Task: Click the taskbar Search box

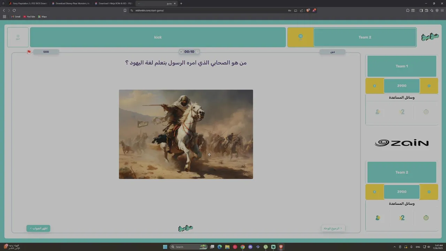Action: (x=189, y=247)
